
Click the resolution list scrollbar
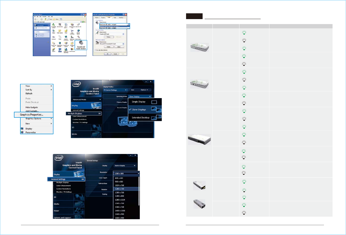point(139,191)
